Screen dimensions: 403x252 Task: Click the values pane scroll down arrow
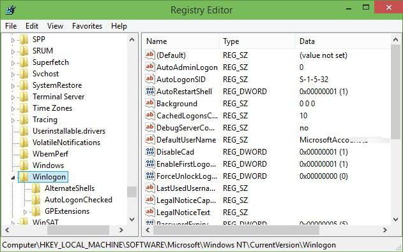coord(395,219)
